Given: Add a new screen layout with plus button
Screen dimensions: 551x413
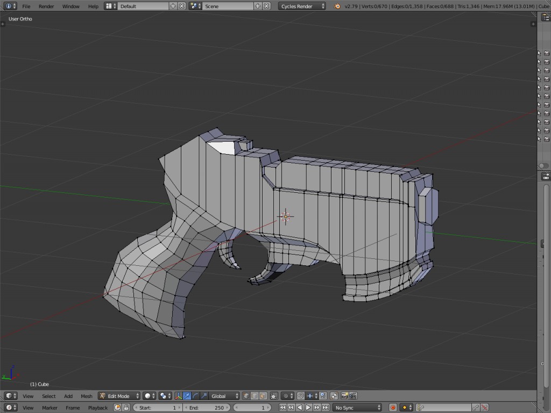Looking at the screenshot, I should pos(173,6).
